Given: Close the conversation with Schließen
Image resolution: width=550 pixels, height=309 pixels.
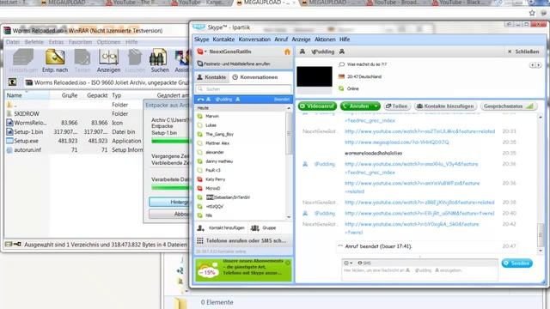Looking at the screenshot, I should (523, 51).
